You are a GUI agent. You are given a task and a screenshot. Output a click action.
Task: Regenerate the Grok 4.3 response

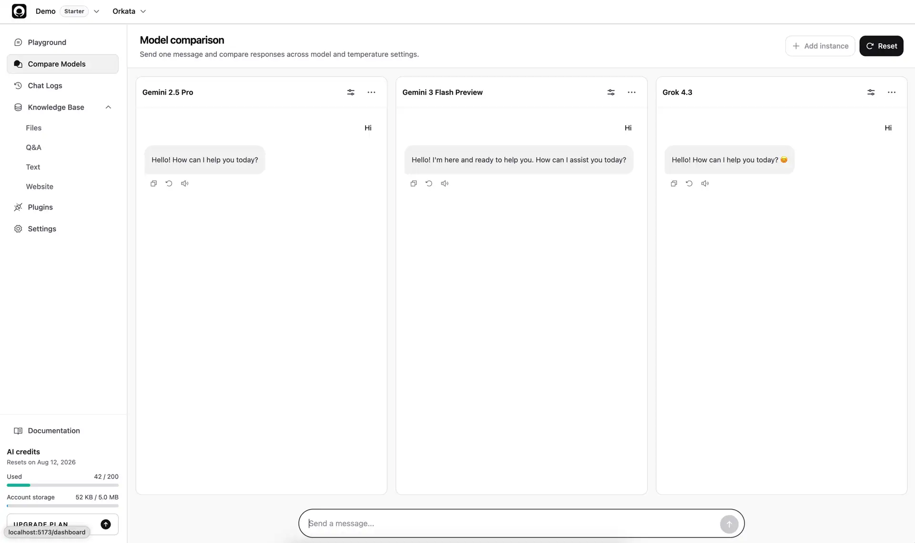pyautogui.click(x=689, y=183)
